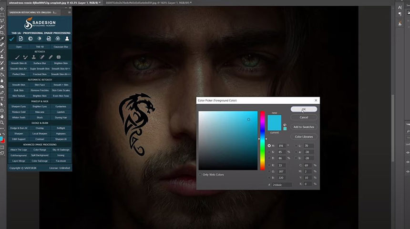Select the Type tool
This screenshot has height=229, width=410.
pos(2,99)
